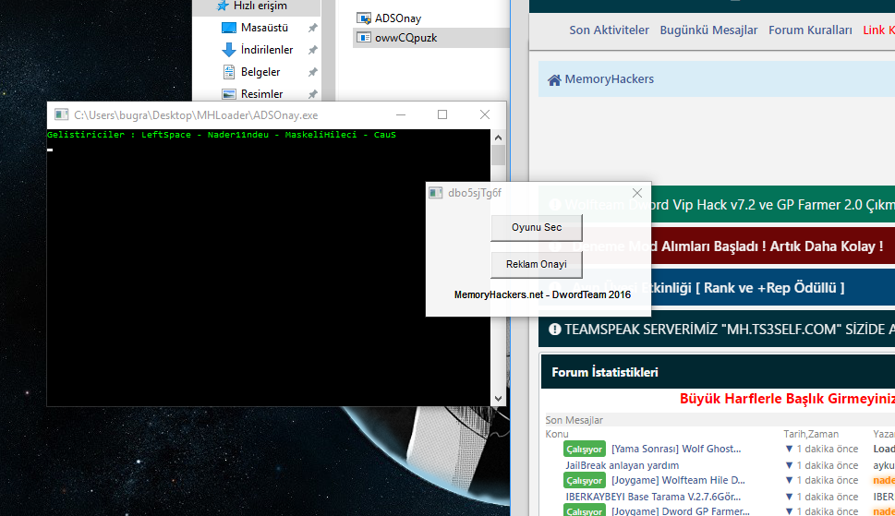Image resolution: width=895 pixels, height=516 pixels.
Task: Click MemoryHackers.net - DwordTeam 2016 text
Action: [542, 294]
